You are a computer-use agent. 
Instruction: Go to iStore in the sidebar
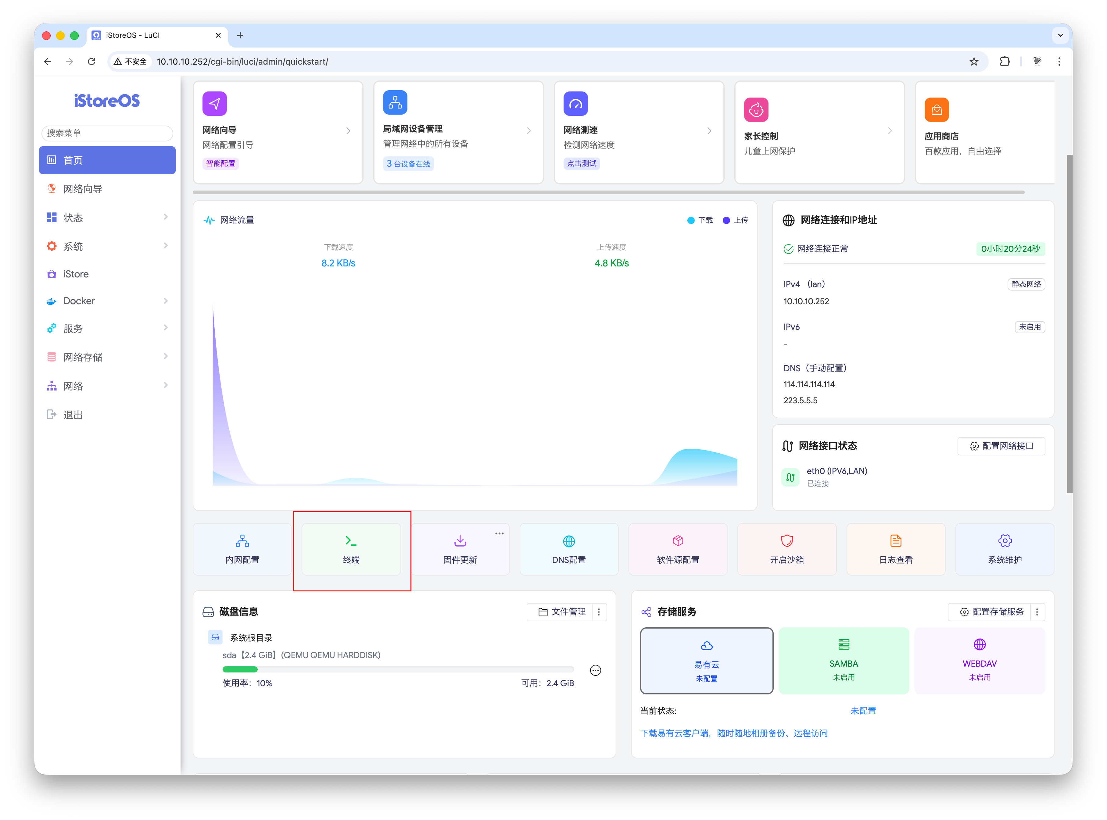[x=76, y=274]
